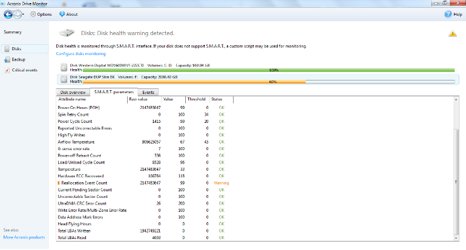Image resolution: width=466 pixels, height=250 pixels.
Task: Click the Western Digital 100% health bar
Action: (269, 70)
